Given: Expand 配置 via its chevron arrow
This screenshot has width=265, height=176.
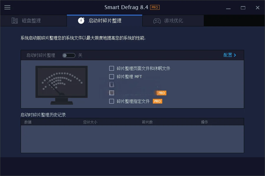Looking at the screenshot, I should point(235,55).
